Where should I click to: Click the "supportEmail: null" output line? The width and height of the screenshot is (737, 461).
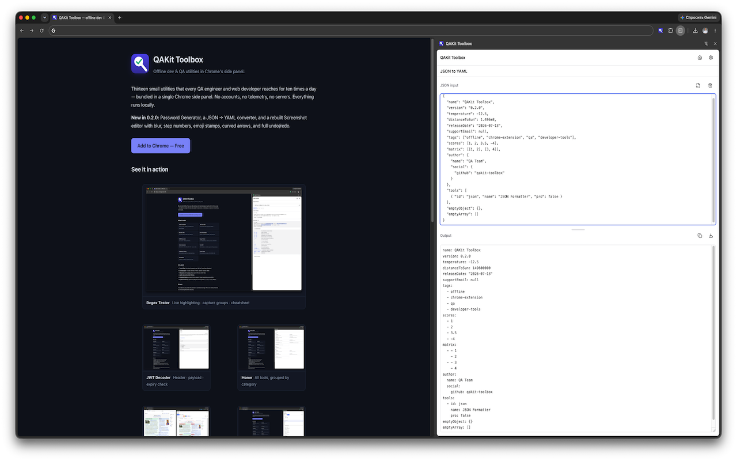click(461, 279)
